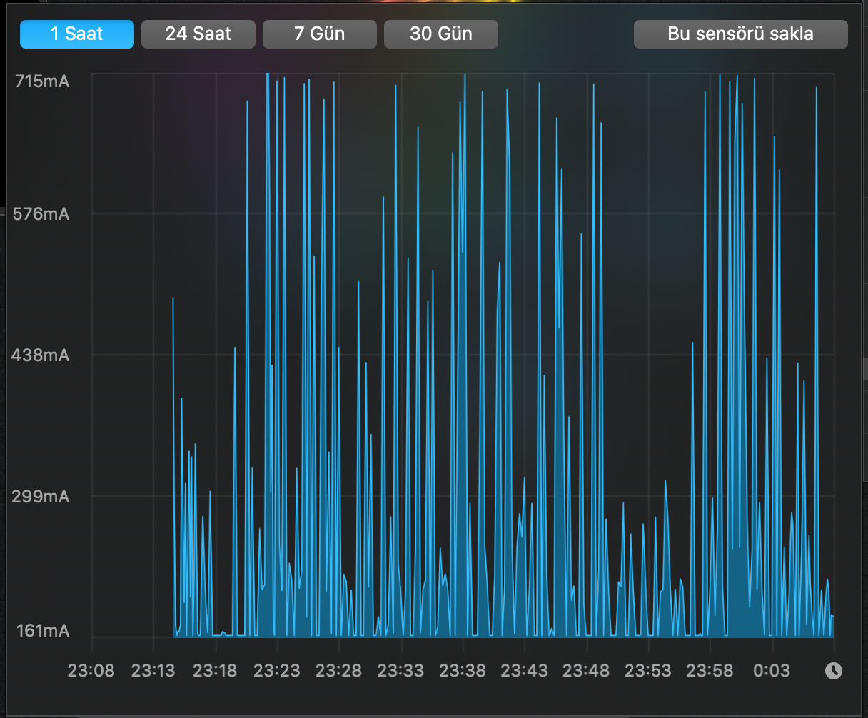Screen dimensions: 868x718
Task: Select the 23:53 time marker
Action: 649,671
